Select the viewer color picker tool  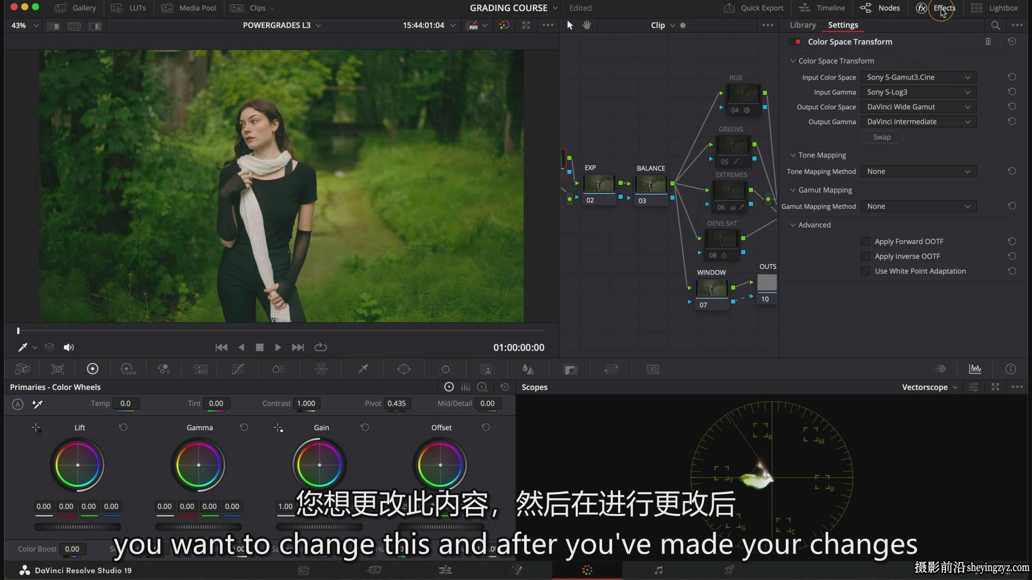(23, 347)
